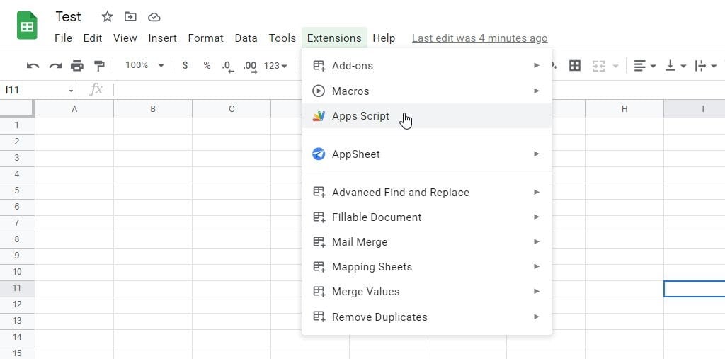Select the Remove Duplicates menu entry

tap(379, 317)
